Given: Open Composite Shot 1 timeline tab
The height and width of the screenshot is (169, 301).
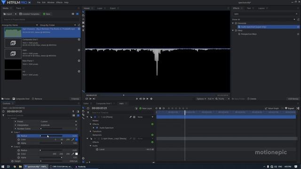Looking at the screenshot, I should coord(103,103).
